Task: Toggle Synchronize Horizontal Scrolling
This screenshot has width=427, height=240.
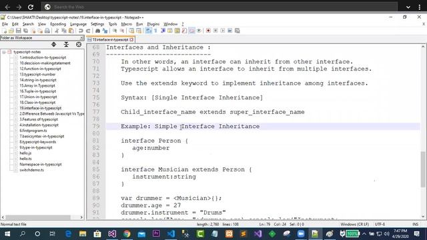Action: 139,31
